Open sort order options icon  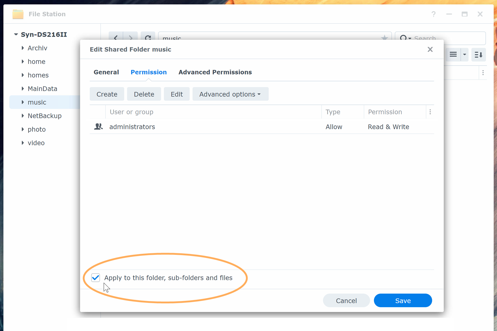(x=478, y=54)
